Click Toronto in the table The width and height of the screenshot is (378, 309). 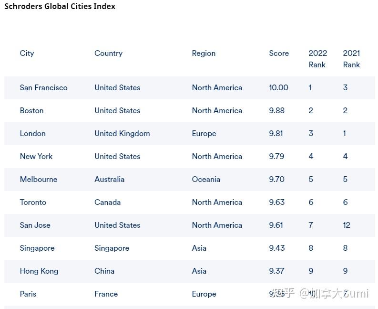33,202
